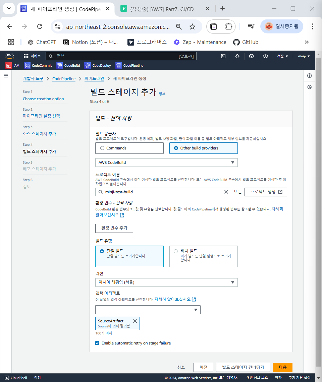Remove the SourceArtifact chip

pyautogui.click(x=135, y=321)
